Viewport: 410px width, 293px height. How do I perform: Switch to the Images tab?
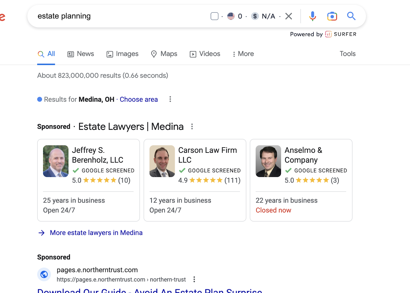click(x=122, y=54)
